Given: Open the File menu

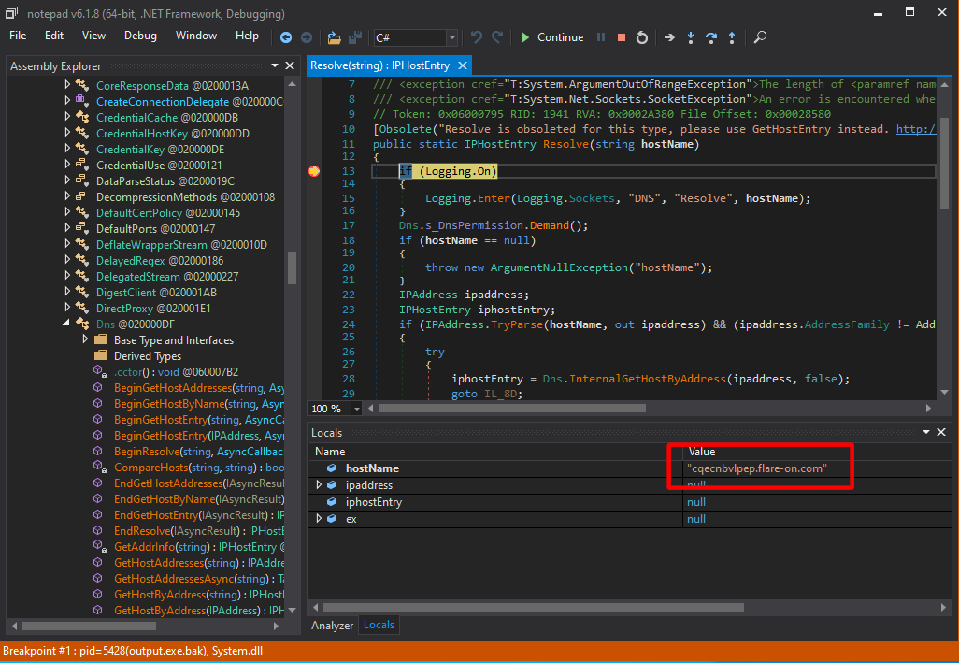Looking at the screenshot, I should [x=18, y=36].
